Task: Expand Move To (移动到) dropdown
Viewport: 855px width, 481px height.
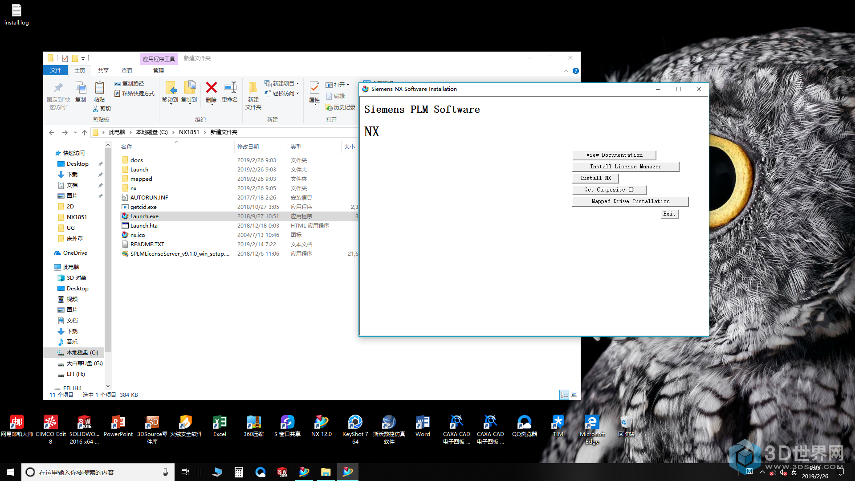Action: click(171, 104)
